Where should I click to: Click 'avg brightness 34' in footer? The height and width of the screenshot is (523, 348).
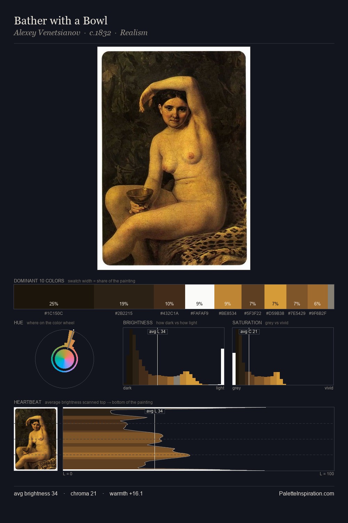(x=36, y=493)
